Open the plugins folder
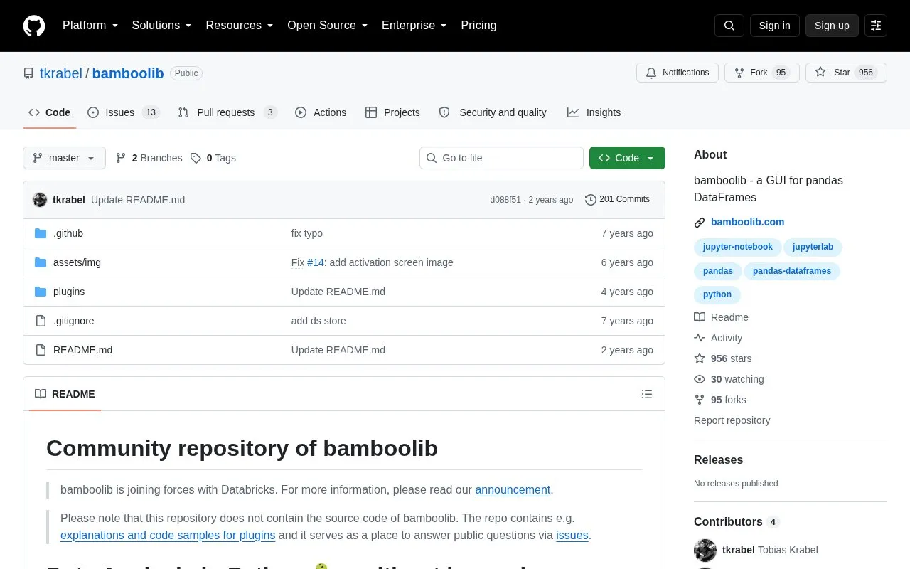Viewport: 910px width, 569px height. 69,292
